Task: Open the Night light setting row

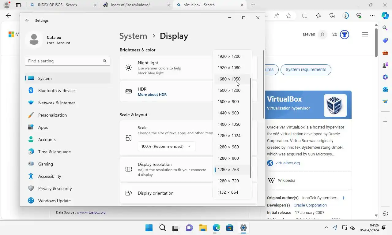Action: tap(166, 68)
